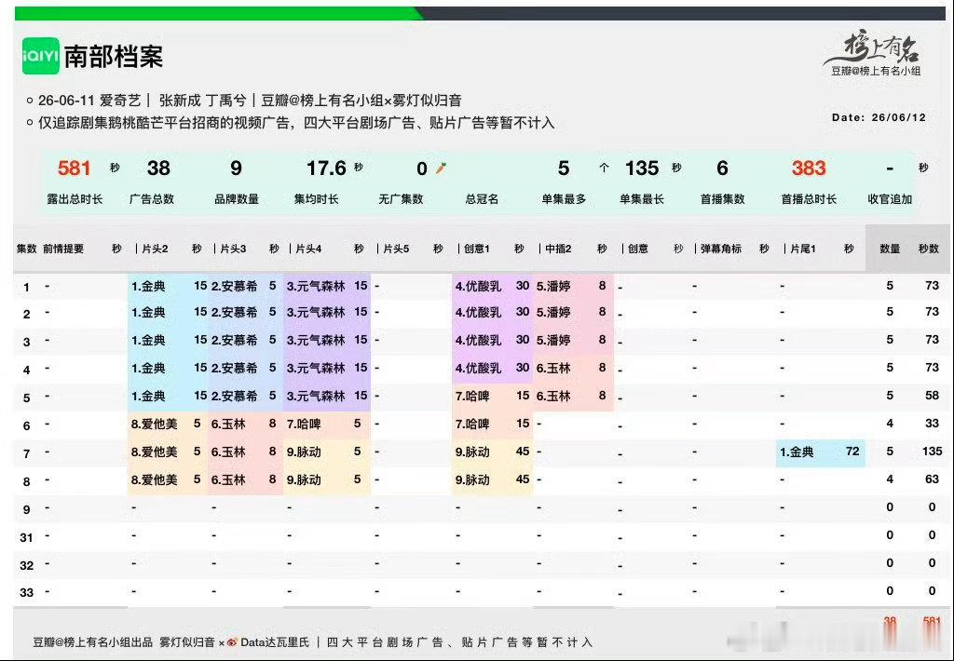Click the 片头5 column header
Image resolution: width=954 pixels, height=661 pixels.
point(396,249)
